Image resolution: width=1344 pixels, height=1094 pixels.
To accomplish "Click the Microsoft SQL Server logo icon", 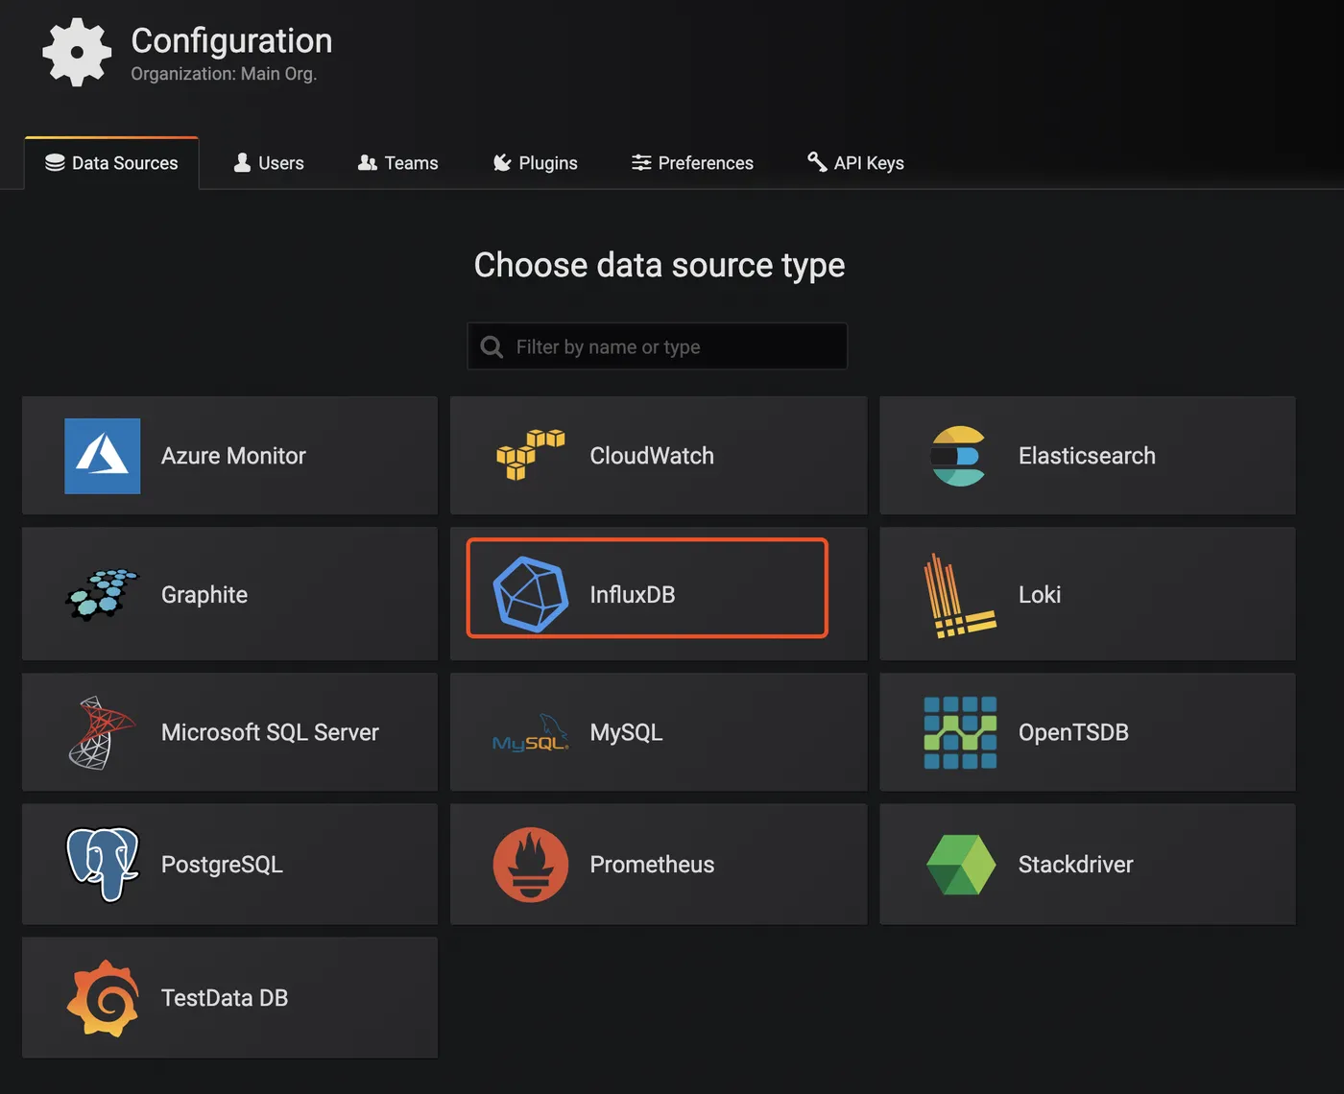I will (102, 733).
